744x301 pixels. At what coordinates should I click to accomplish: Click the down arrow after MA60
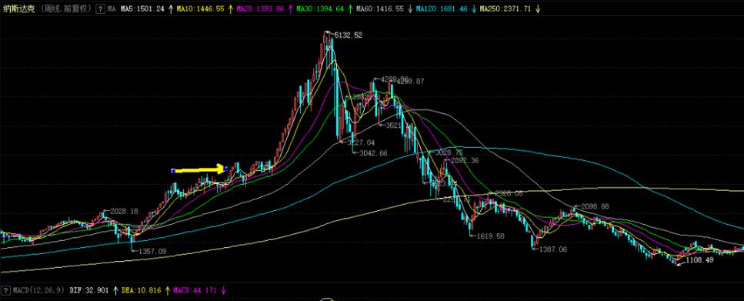(410, 9)
